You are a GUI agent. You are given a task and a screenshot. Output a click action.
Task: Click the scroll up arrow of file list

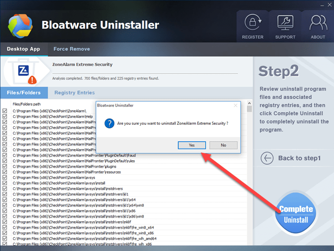pyautogui.click(x=249, y=103)
